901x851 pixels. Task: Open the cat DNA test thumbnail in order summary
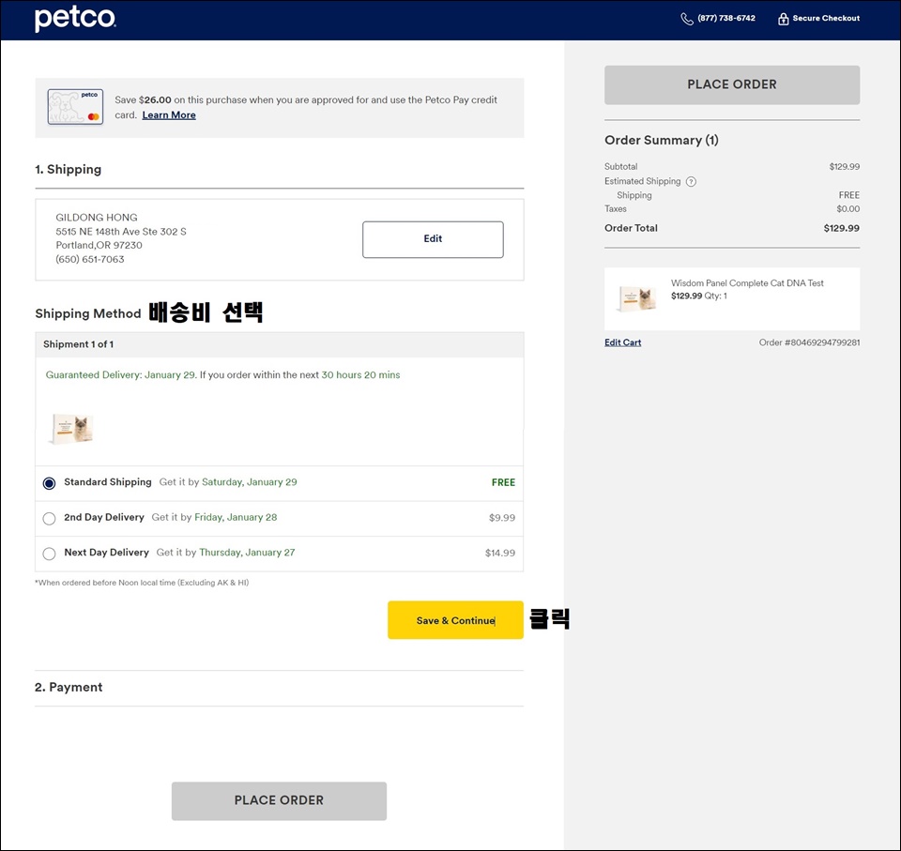[637, 298]
